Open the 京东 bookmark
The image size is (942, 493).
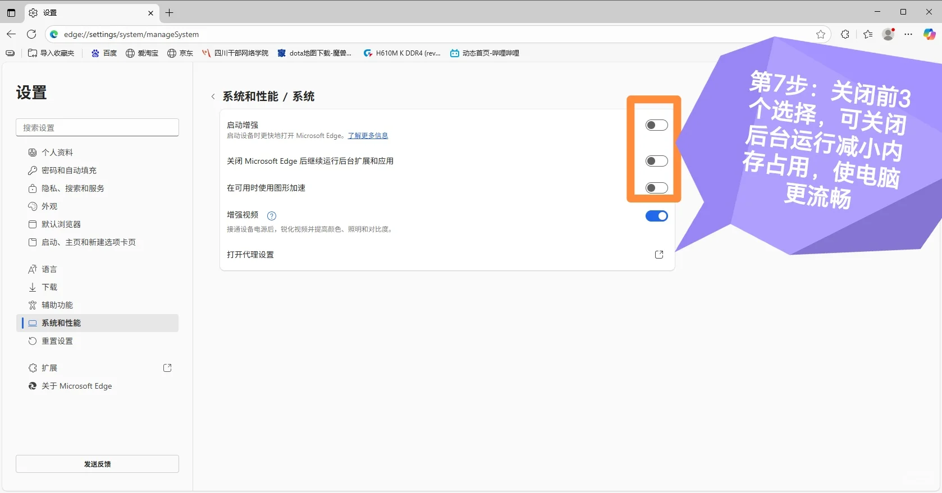click(x=180, y=53)
